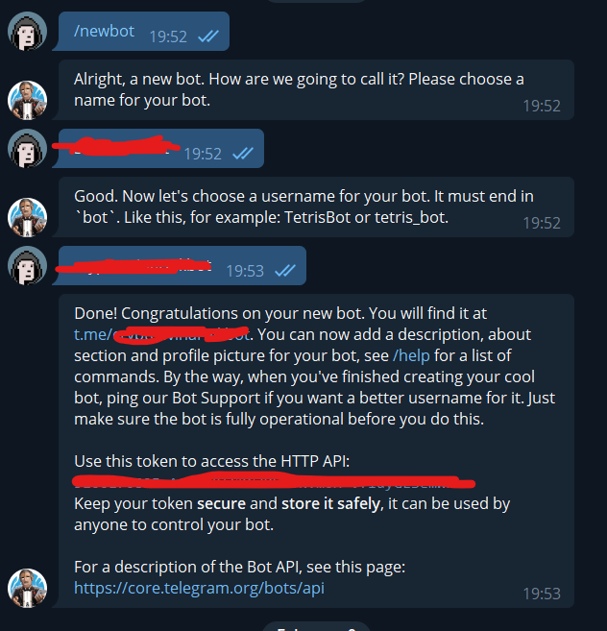Open the core.telegram.org/bots/api link

[199, 588]
